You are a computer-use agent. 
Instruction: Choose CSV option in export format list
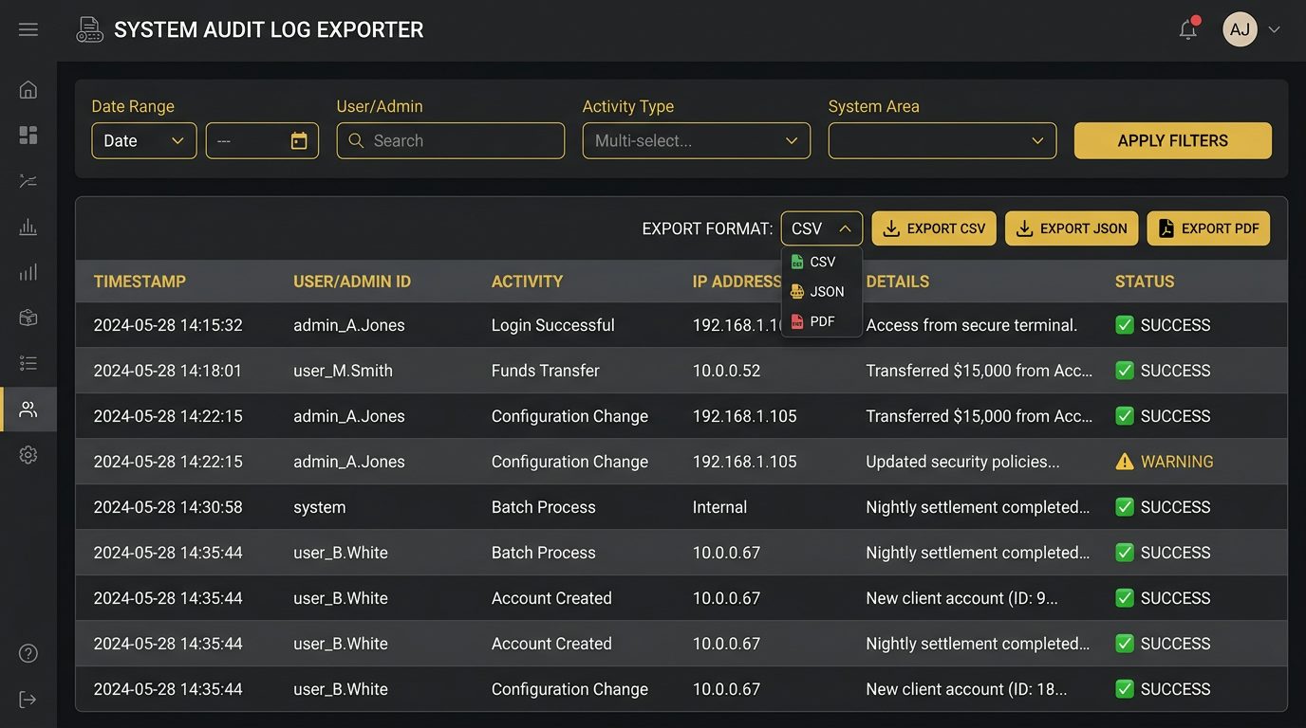click(822, 262)
